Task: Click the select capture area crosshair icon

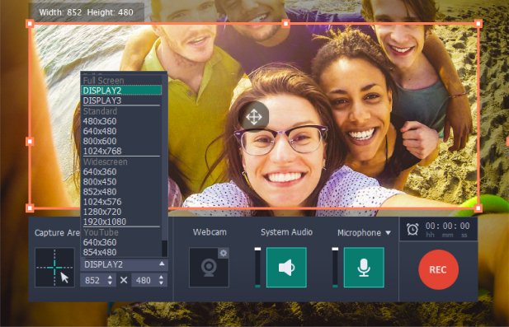Action: pyautogui.click(x=55, y=268)
